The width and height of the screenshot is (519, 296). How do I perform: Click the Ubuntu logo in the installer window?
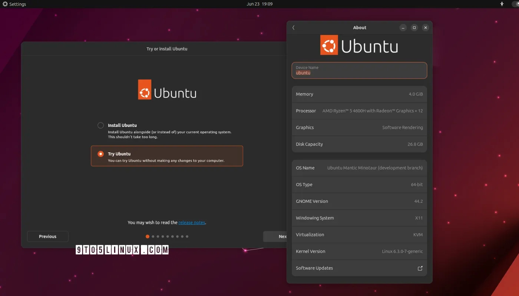click(x=145, y=89)
